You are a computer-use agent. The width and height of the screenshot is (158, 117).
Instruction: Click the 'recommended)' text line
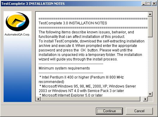pos(51,82)
